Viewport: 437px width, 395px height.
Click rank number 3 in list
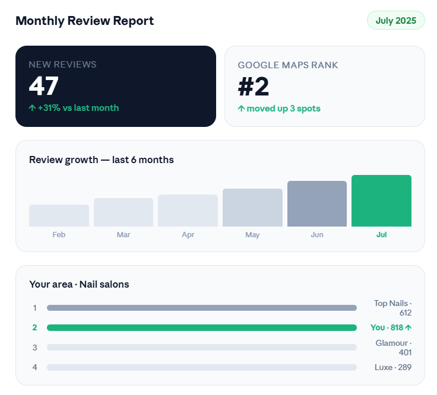click(34, 348)
